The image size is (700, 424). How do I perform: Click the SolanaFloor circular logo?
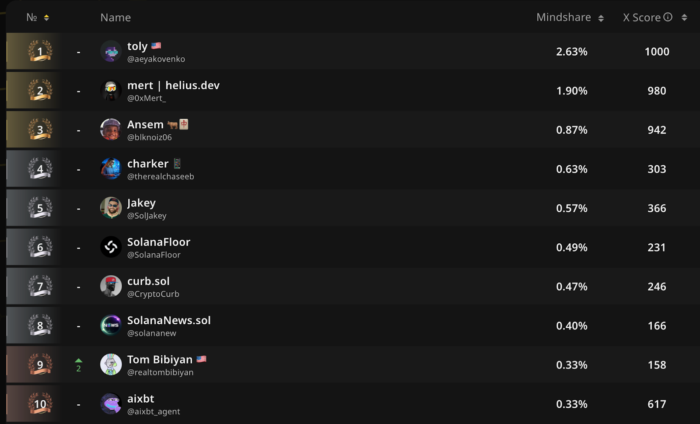pyautogui.click(x=111, y=247)
